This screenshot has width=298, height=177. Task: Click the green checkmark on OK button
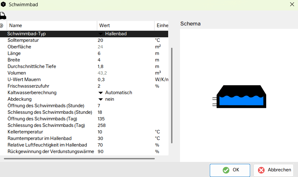point(226,170)
